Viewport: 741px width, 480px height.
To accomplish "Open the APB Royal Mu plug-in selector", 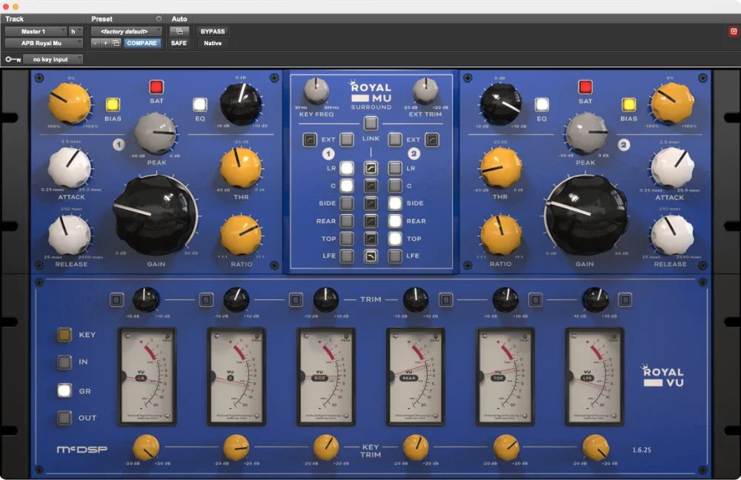I will [x=44, y=43].
